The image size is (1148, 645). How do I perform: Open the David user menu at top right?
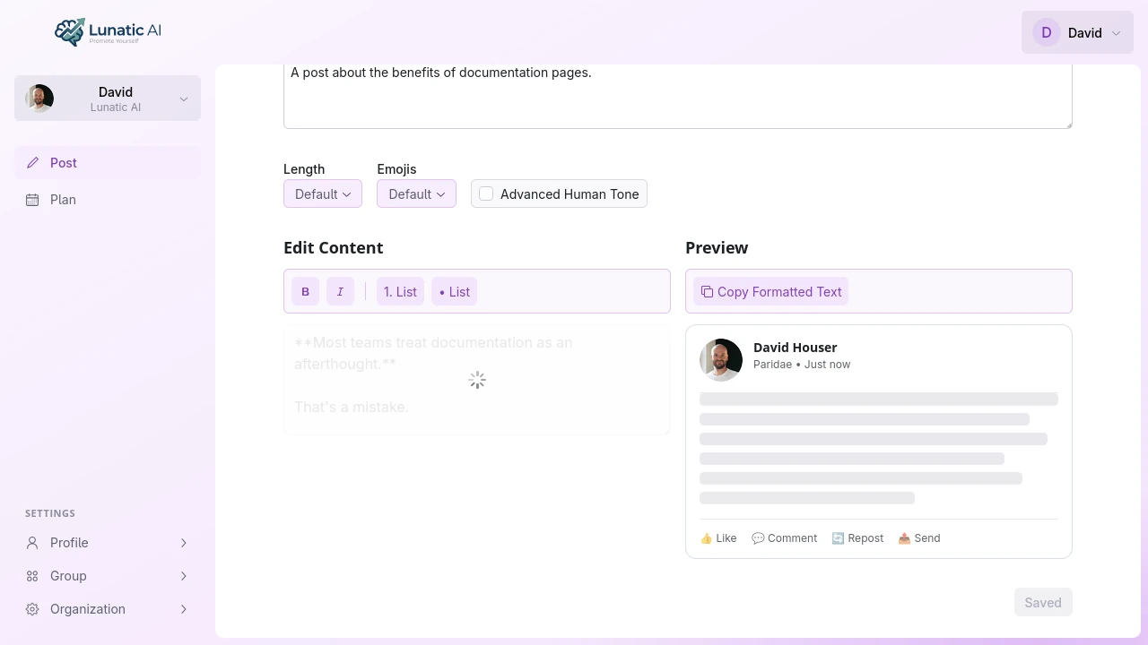(x=1077, y=32)
